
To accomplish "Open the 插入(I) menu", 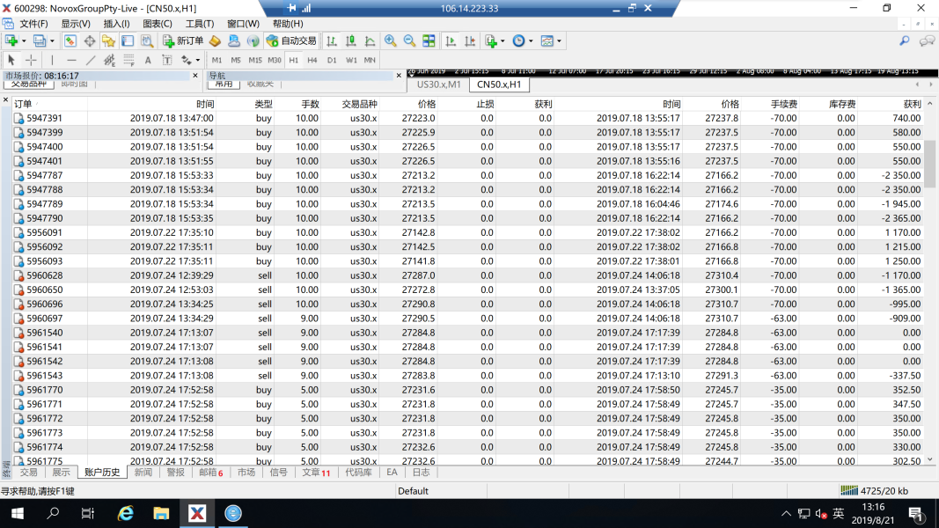I will pyautogui.click(x=116, y=24).
